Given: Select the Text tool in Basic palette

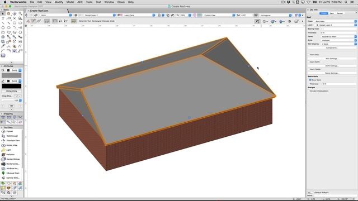Looking at the screenshot, I should point(3,18).
